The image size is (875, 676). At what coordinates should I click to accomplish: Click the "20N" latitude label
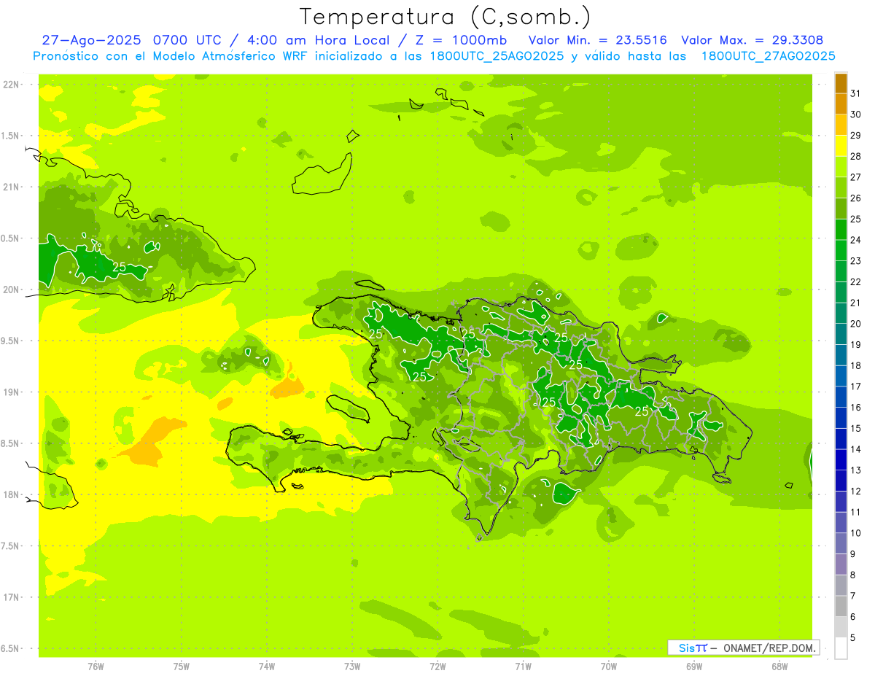pyautogui.click(x=12, y=290)
